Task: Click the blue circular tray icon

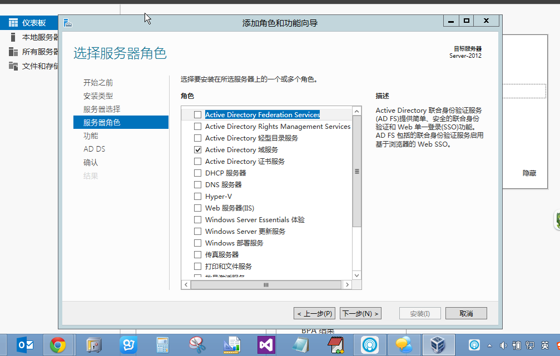Action: 474,345
